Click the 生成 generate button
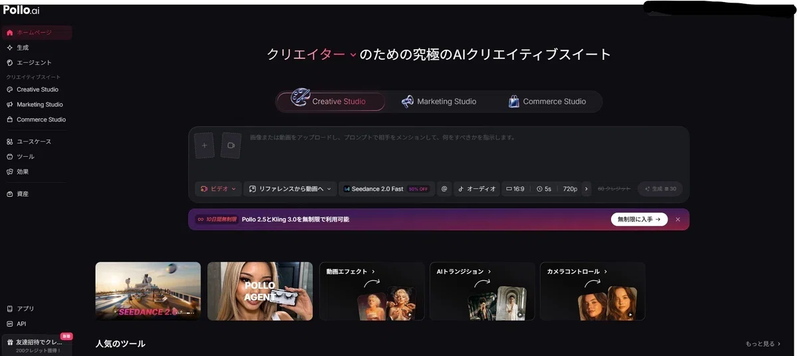 pos(660,189)
